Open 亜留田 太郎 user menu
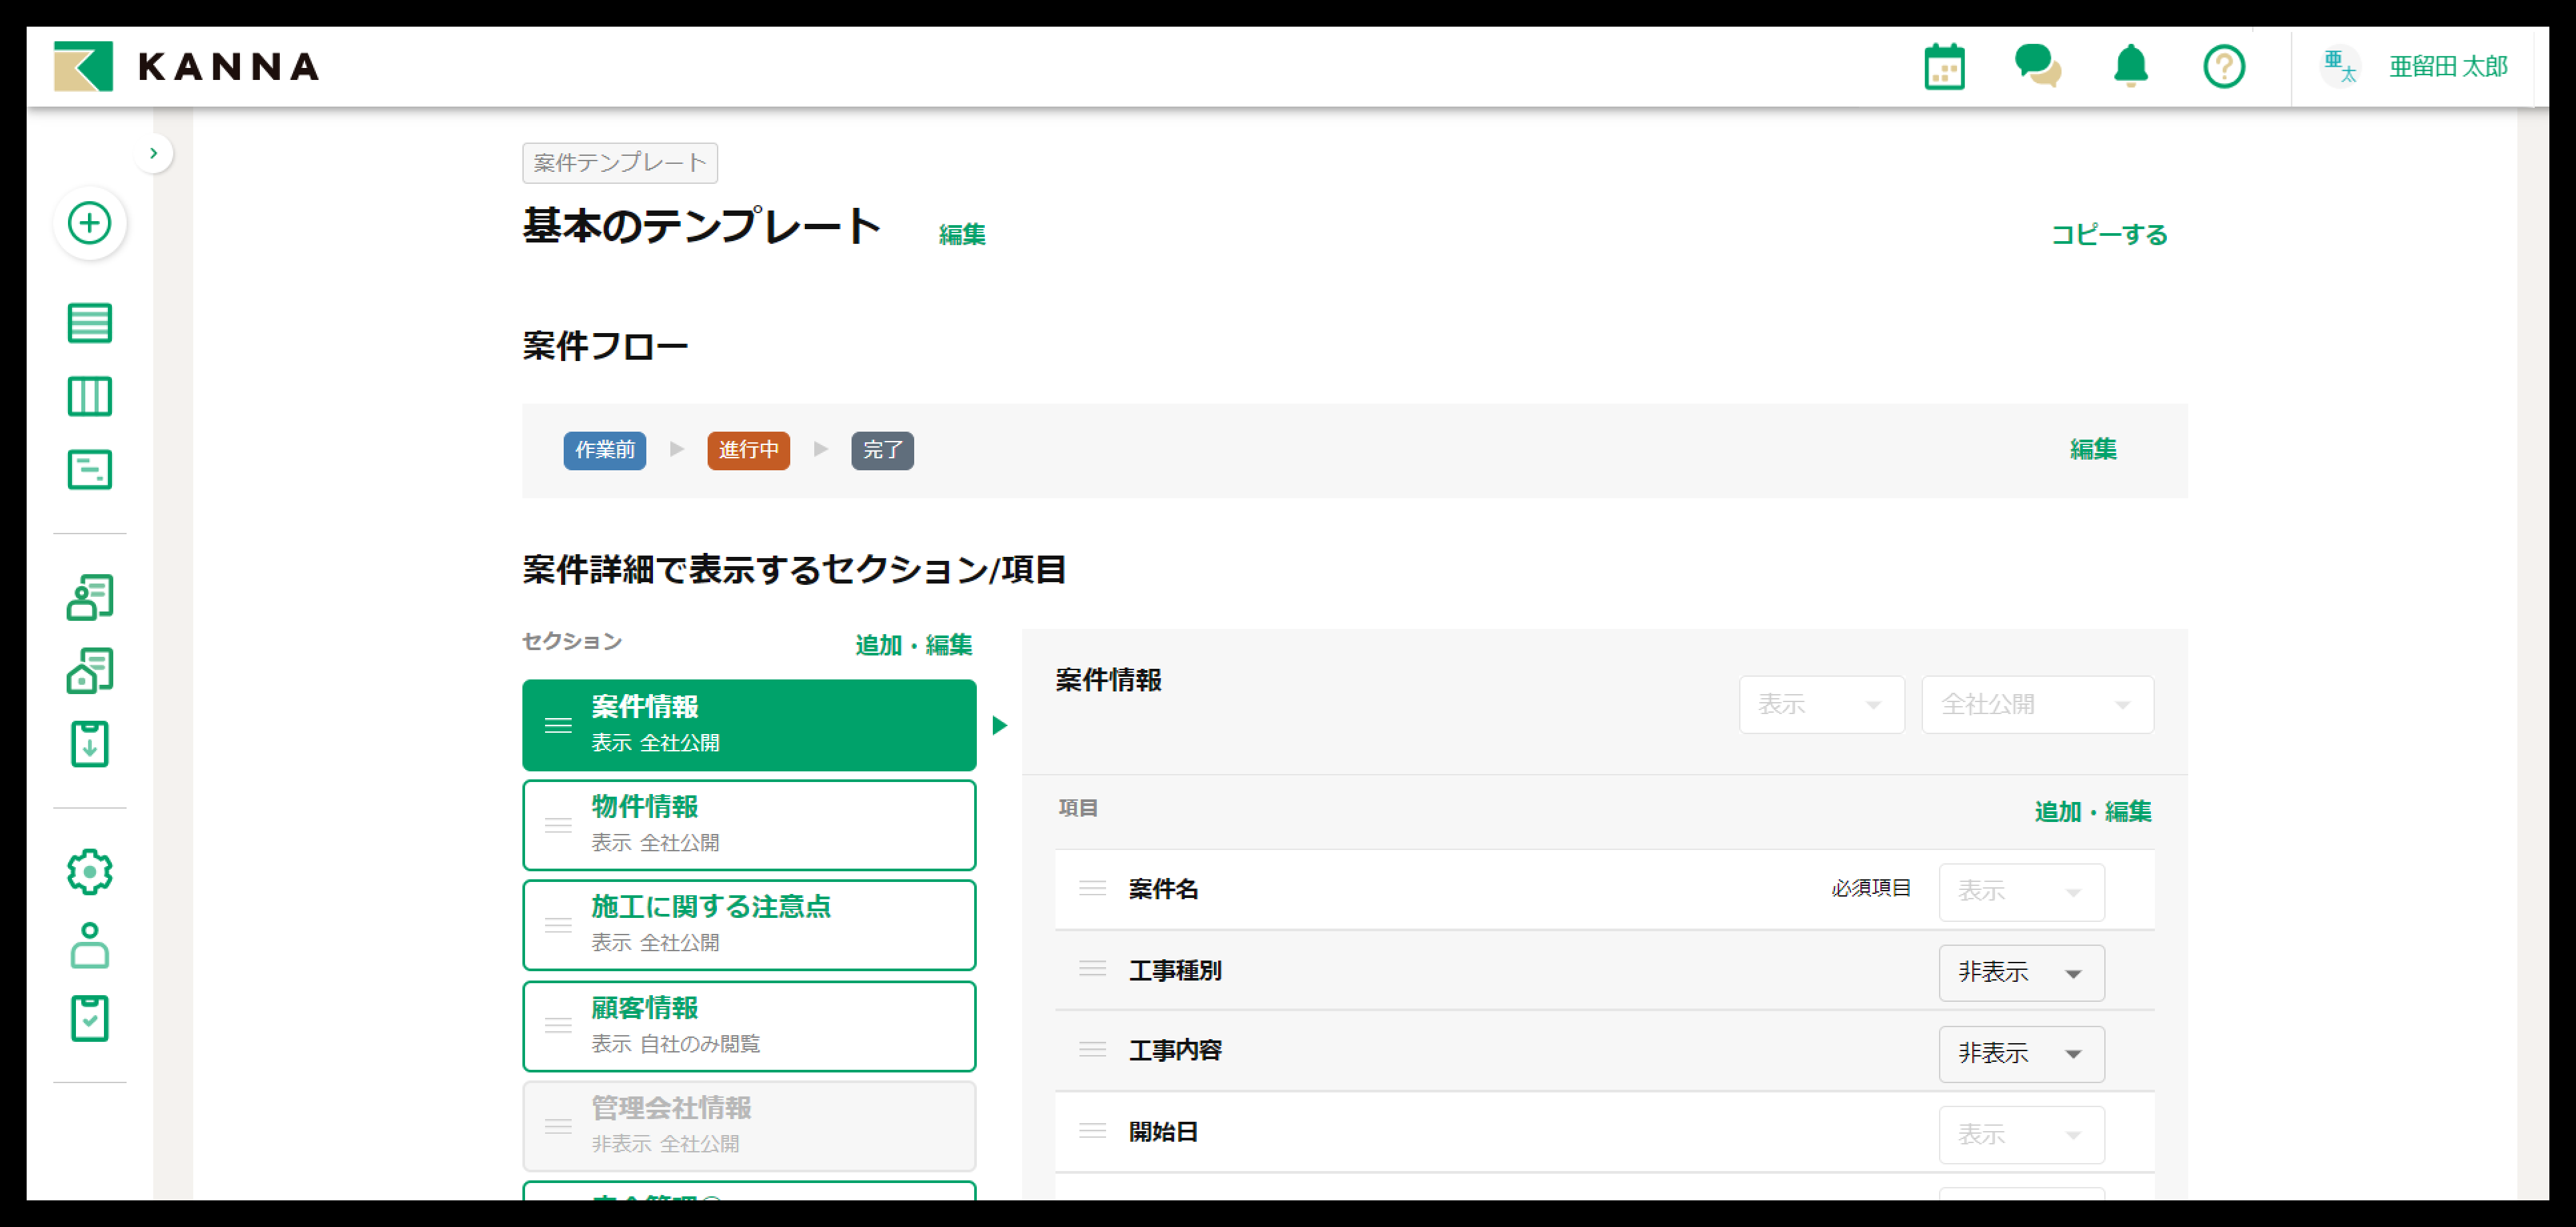 tap(2448, 67)
